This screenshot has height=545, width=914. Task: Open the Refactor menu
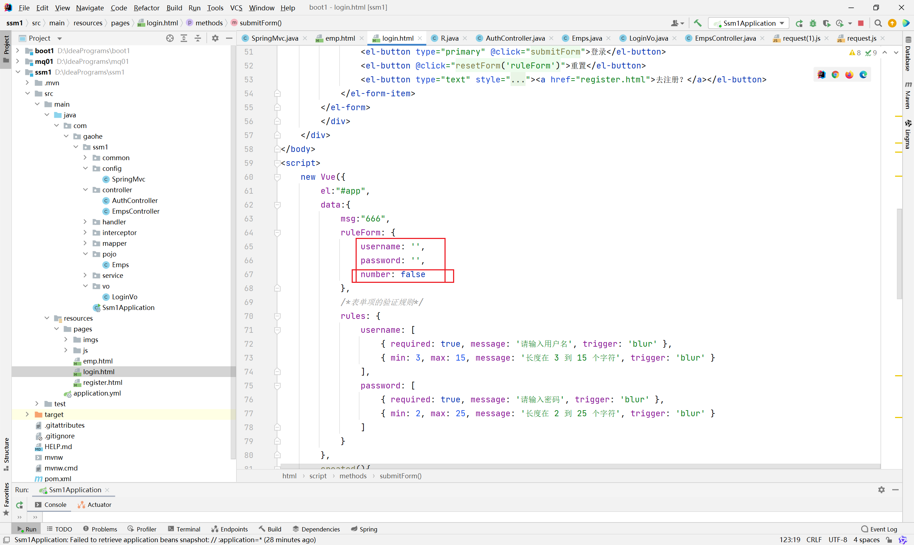[146, 8]
